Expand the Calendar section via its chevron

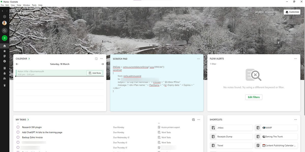click(29, 59)
